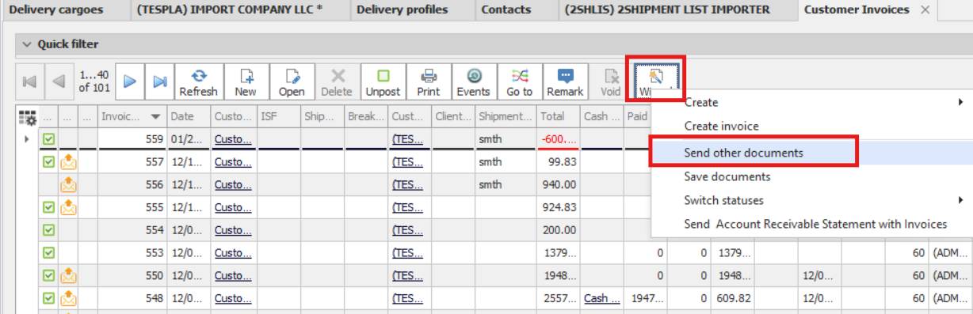Open the Cash link on invoice 548 row
The width and height of the screenshot is (973, 314).
tap(601, 299)
